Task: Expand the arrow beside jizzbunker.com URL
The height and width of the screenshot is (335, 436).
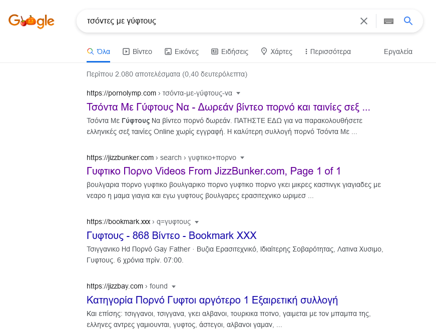Action: coord(242,158)
